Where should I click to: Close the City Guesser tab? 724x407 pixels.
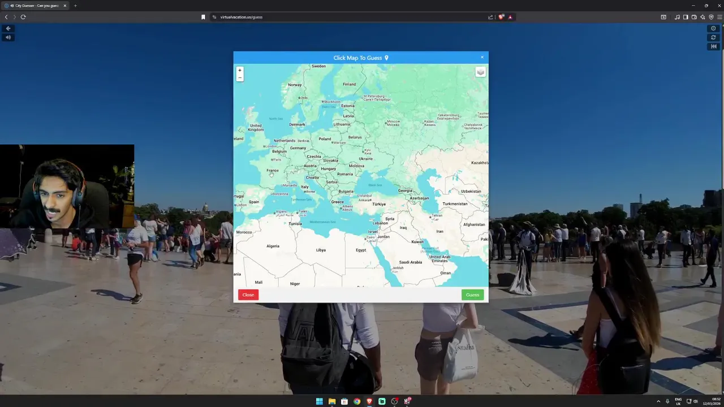(64, 6)
